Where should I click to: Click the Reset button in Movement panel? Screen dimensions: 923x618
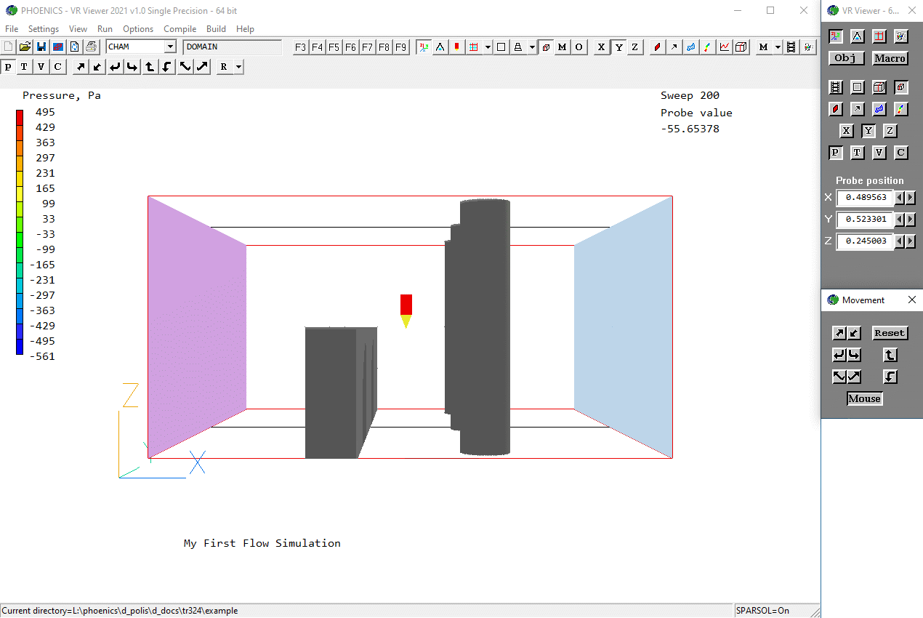tap(890, 333)
